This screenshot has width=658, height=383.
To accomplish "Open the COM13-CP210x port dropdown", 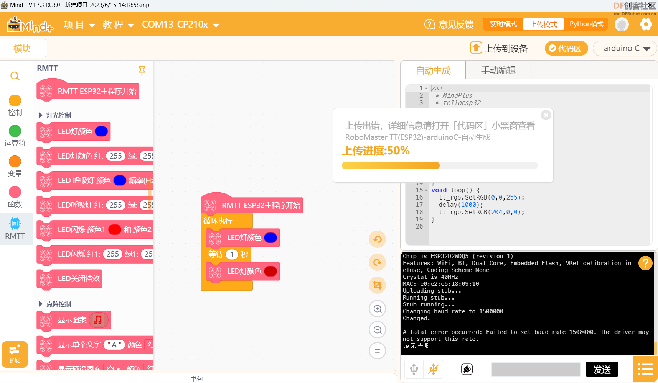I will pos(180,25).
